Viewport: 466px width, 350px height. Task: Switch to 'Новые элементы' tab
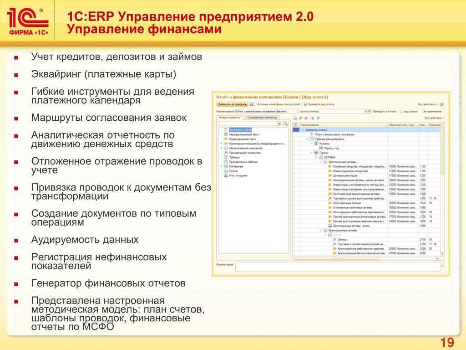click(230, 118)
